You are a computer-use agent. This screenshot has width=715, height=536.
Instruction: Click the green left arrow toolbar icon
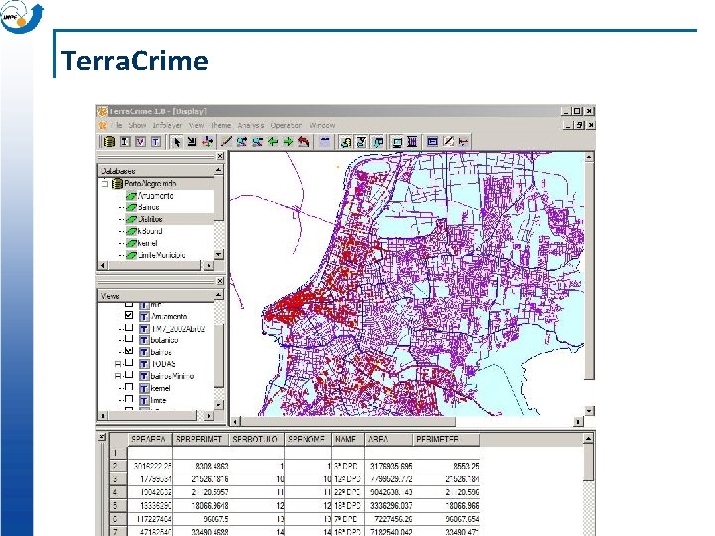(x=273, y=142)
